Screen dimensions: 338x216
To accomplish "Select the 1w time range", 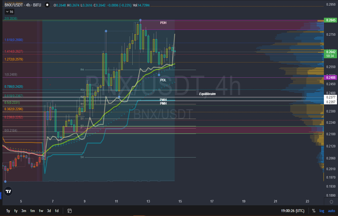I will point(41,211).
